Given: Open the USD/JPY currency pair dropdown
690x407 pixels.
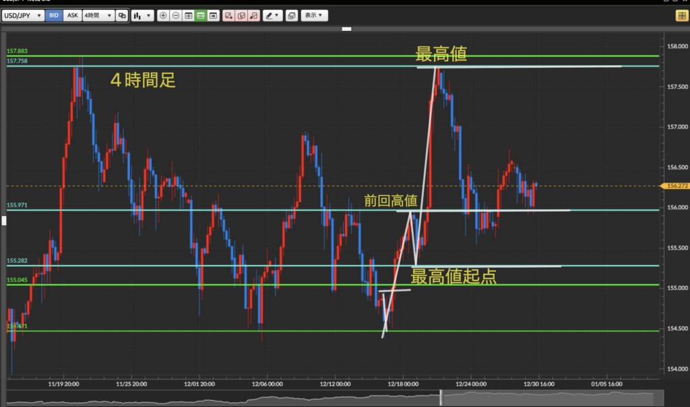Looking at the screenshot, I should pos(24,15).
